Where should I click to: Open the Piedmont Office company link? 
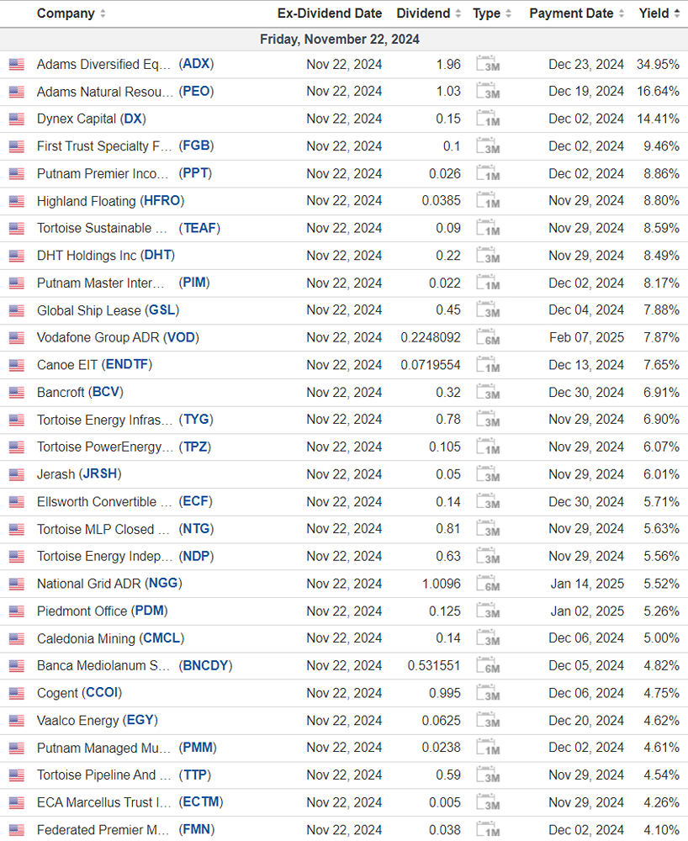(x=82, y=611)
